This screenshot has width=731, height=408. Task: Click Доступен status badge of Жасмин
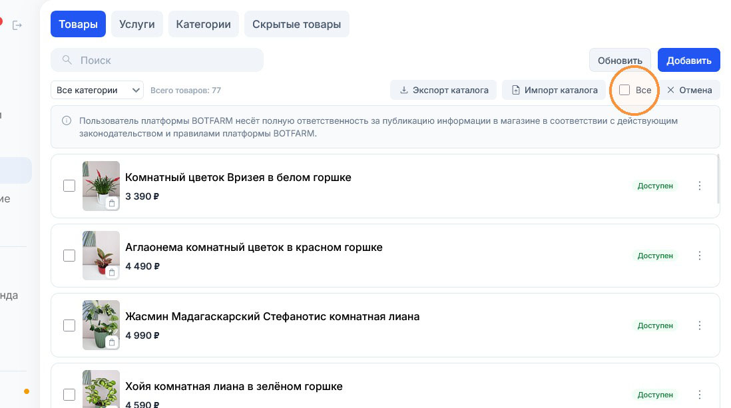pyautogui.click(x=655, y=325)
